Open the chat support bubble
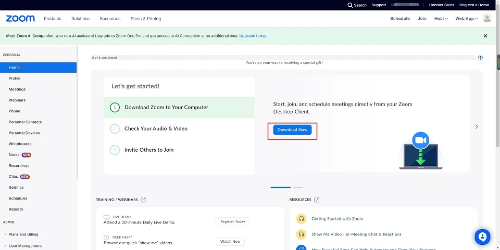Viewport: 500px width, 250px height. pyautogui.click(x=482, y=237)
